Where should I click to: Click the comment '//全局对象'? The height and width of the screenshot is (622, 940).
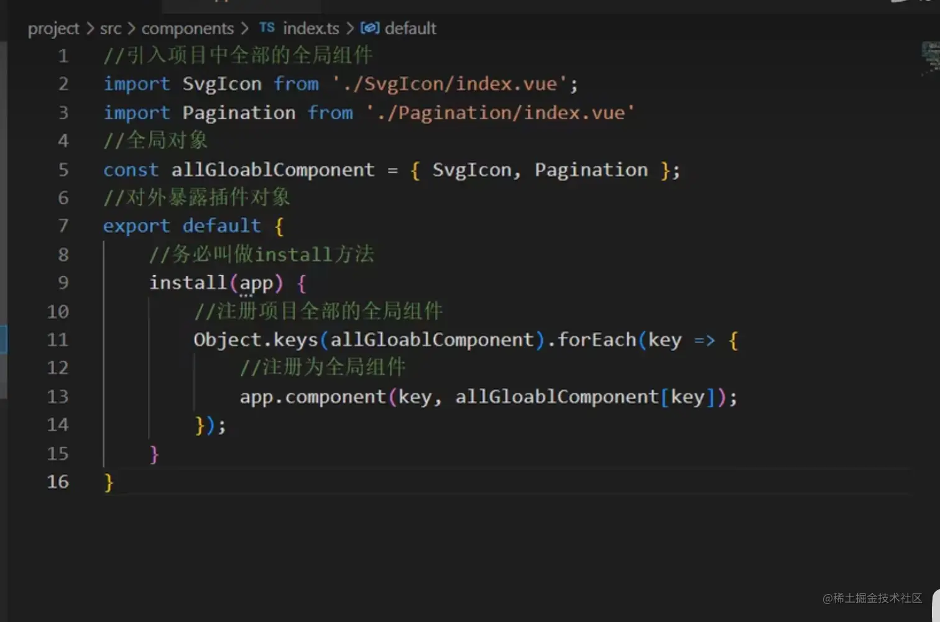pos(155,140)
